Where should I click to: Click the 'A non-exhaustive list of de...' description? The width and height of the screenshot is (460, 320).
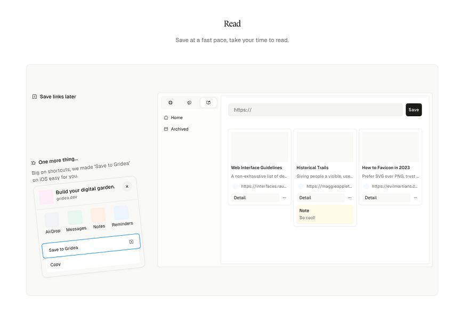(259, 176)
